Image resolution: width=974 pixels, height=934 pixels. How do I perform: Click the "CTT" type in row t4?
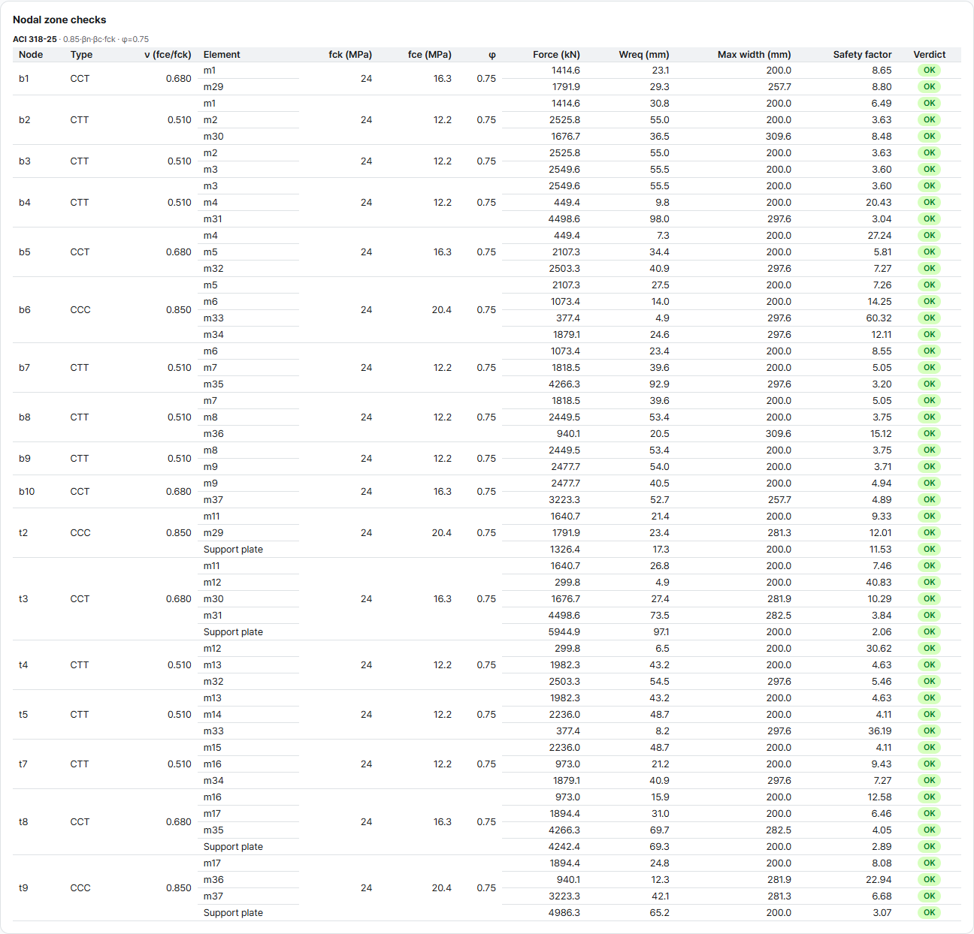[80, 664]
